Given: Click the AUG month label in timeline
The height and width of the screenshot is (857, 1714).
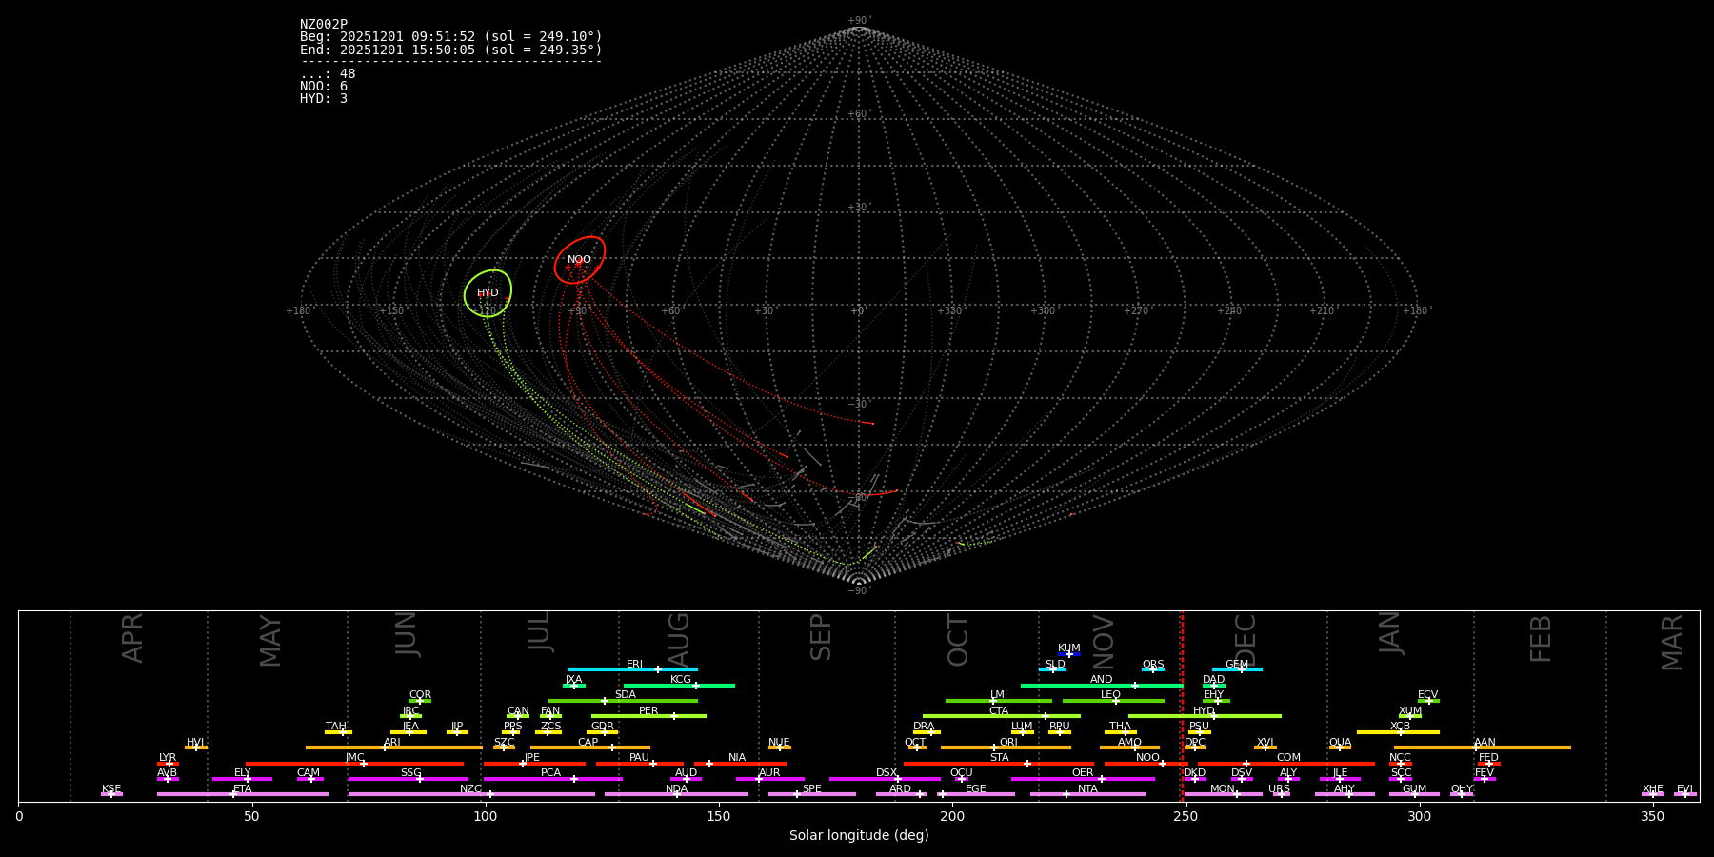Looking at the screenshot, I should [x=679, y=640].
